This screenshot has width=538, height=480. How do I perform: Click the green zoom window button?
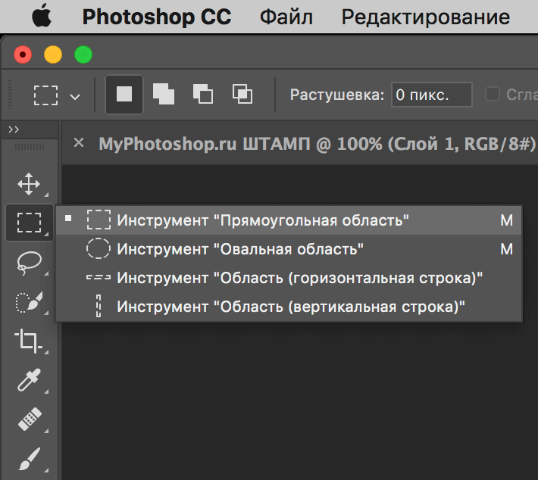point(83,55)
